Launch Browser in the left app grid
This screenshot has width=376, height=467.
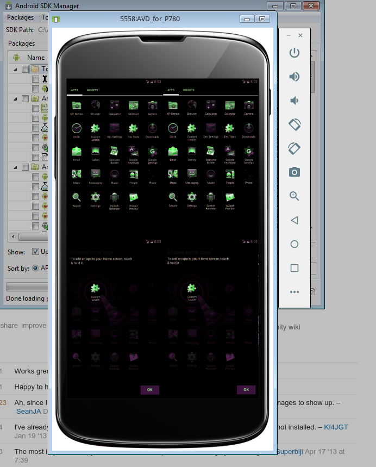(96, 108)
